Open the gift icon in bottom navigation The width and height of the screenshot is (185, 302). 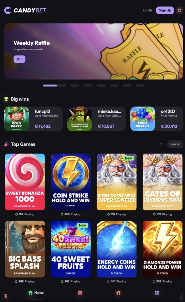(118, 293)
